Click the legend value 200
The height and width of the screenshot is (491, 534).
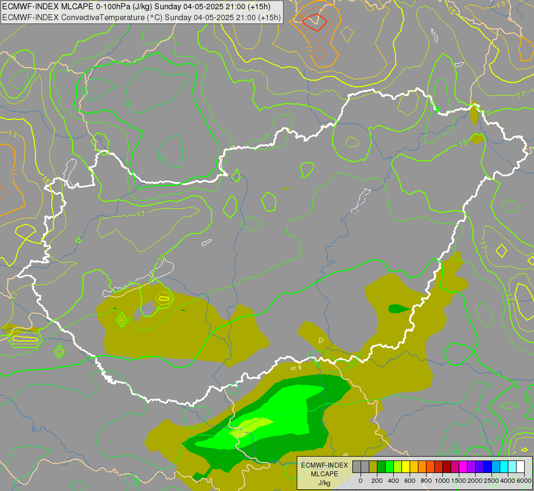tap(377, 481)
